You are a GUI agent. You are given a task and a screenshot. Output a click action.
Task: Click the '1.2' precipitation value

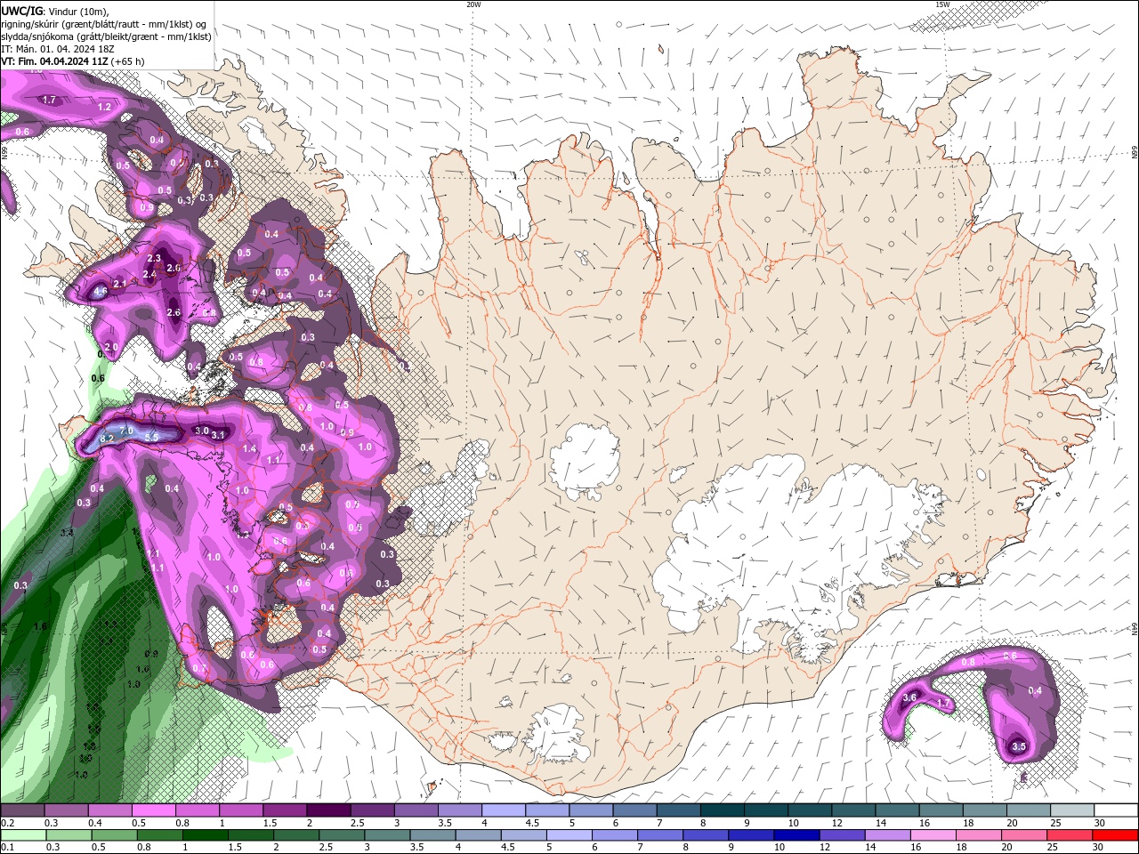(x=104, y=107)
